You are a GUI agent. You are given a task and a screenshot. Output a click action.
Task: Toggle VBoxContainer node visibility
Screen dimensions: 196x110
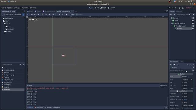tap(193, 26)
